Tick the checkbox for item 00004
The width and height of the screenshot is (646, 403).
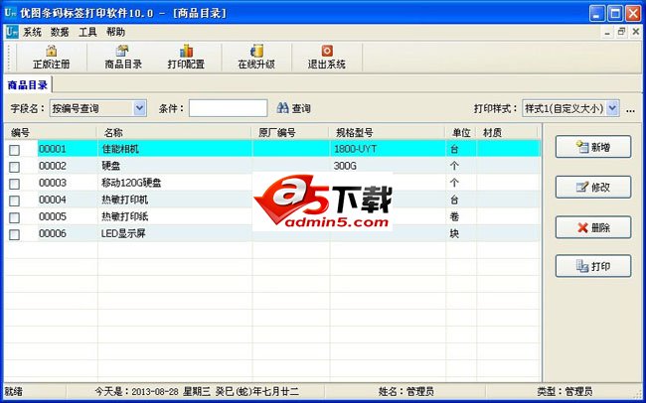15,201
